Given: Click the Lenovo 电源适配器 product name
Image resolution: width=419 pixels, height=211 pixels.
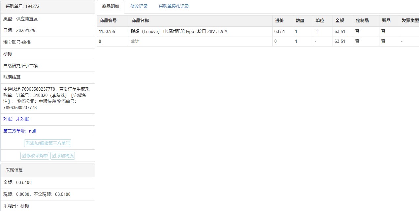Looking at the screenshot, I should click(179, 32).
